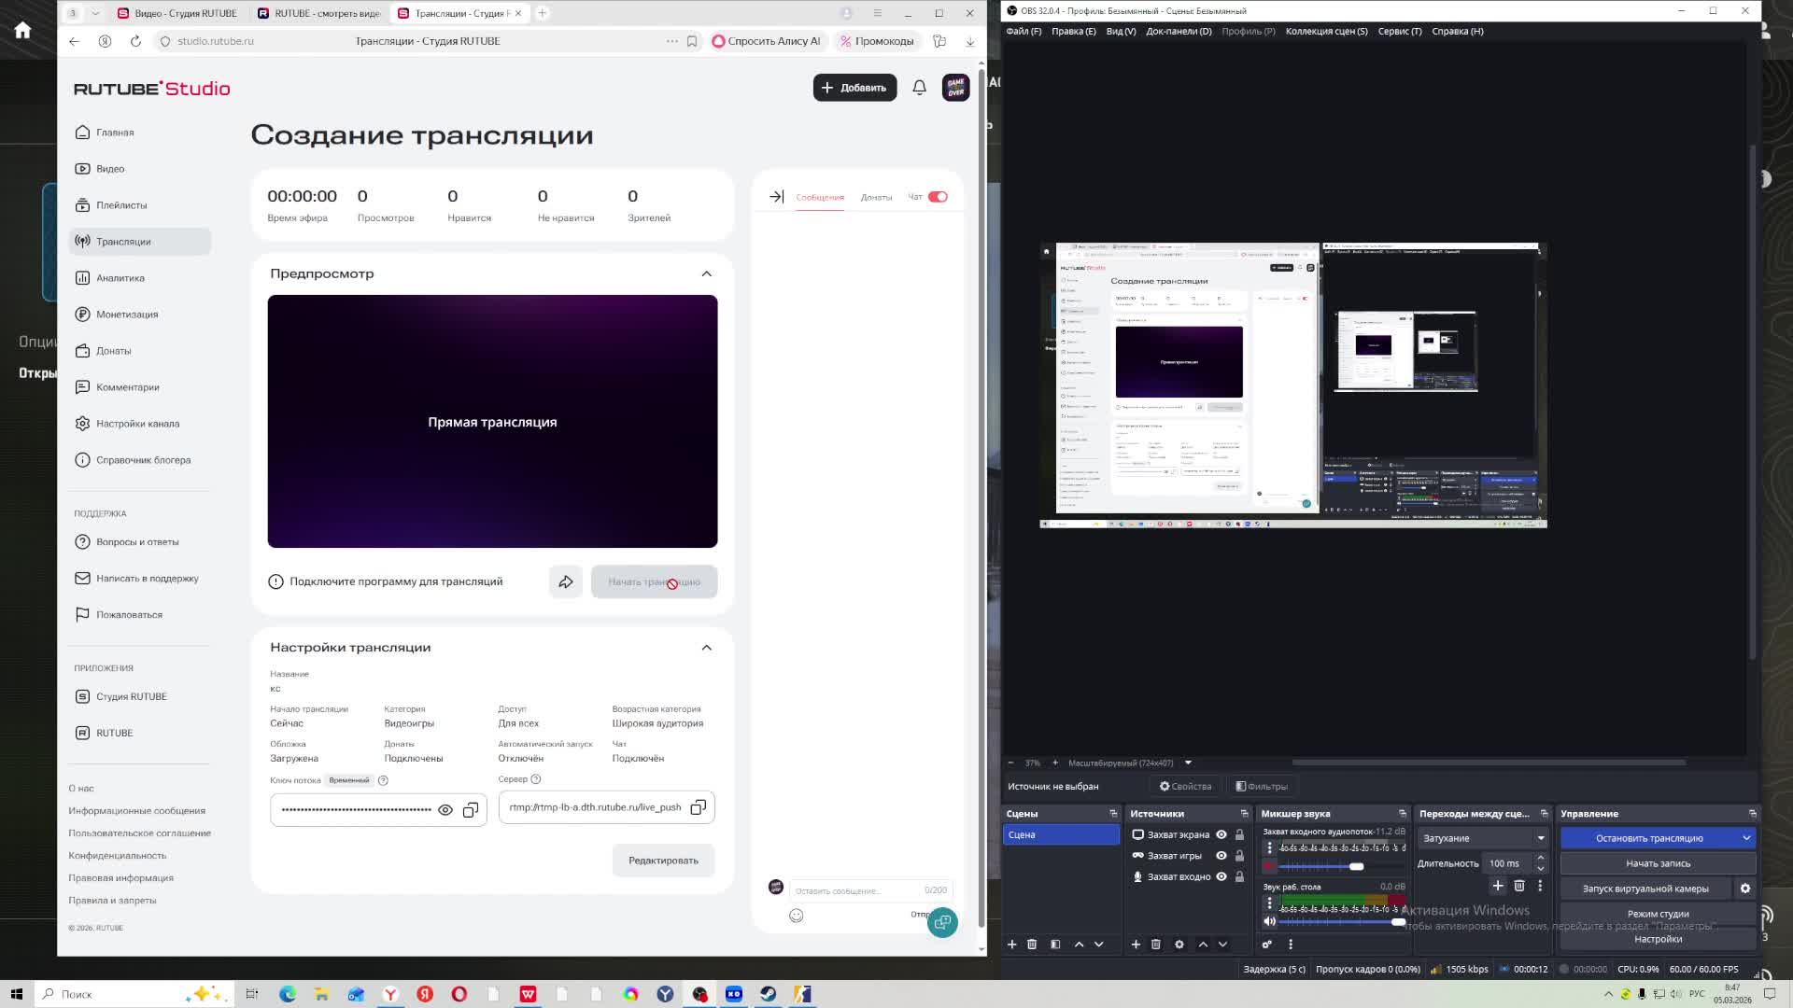Remove selected source with trash icon
1793x1008 pixels.
(x=1155, y=945)
